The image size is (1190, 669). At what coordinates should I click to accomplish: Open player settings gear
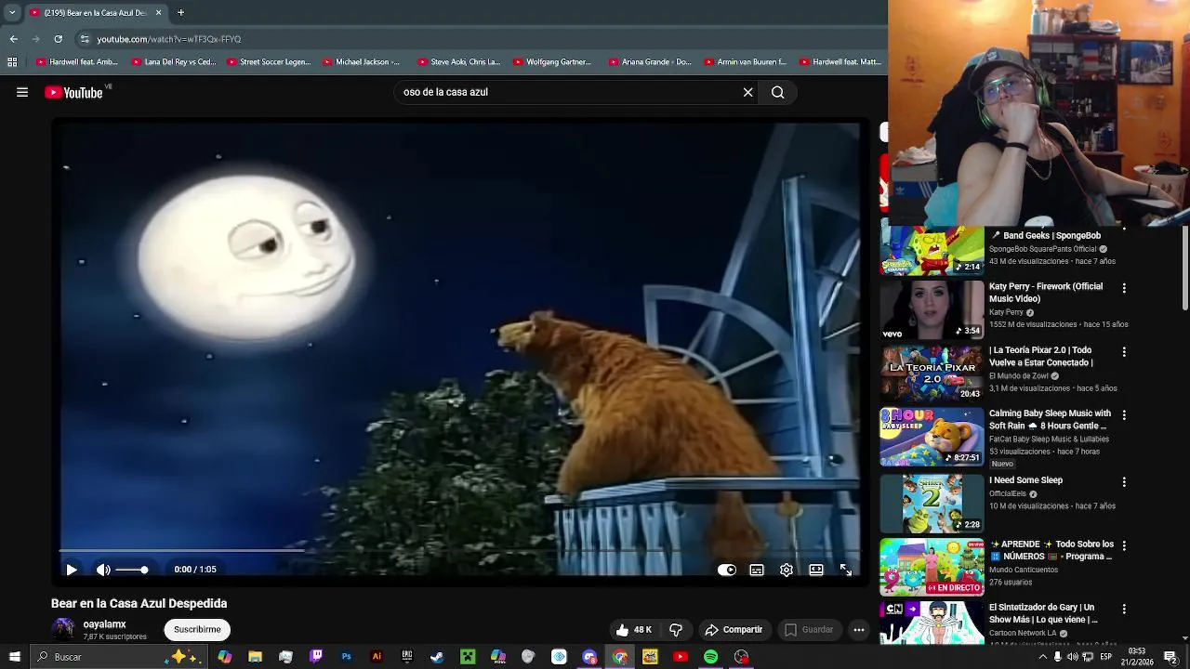787,570
